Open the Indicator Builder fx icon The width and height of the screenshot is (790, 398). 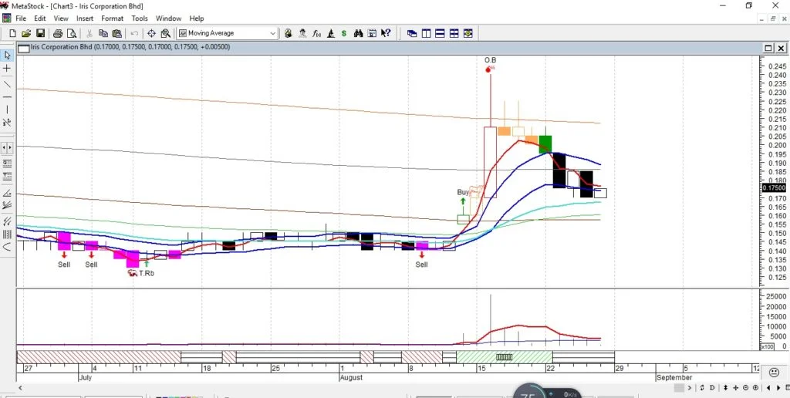[316, 33]
